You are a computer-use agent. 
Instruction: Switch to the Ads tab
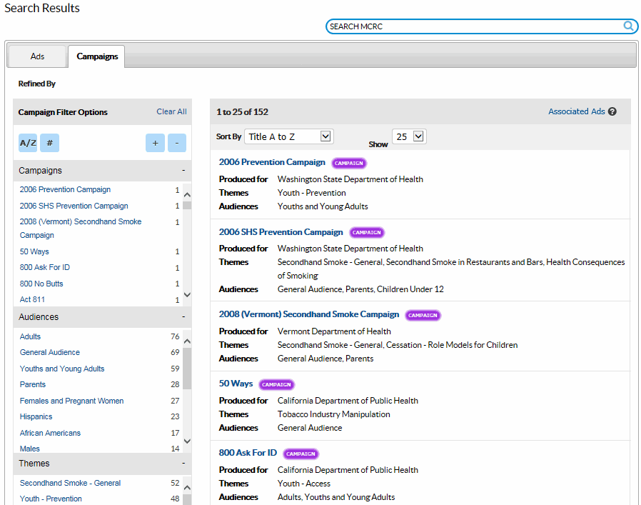[37, 56]
